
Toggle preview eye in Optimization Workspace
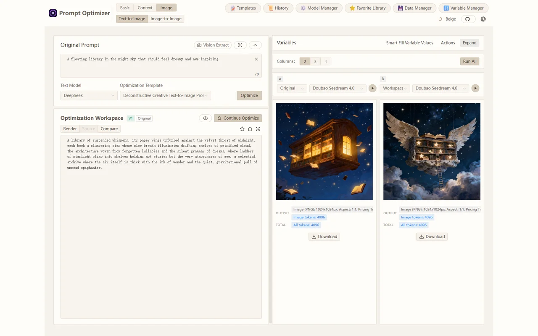point(205,118)
